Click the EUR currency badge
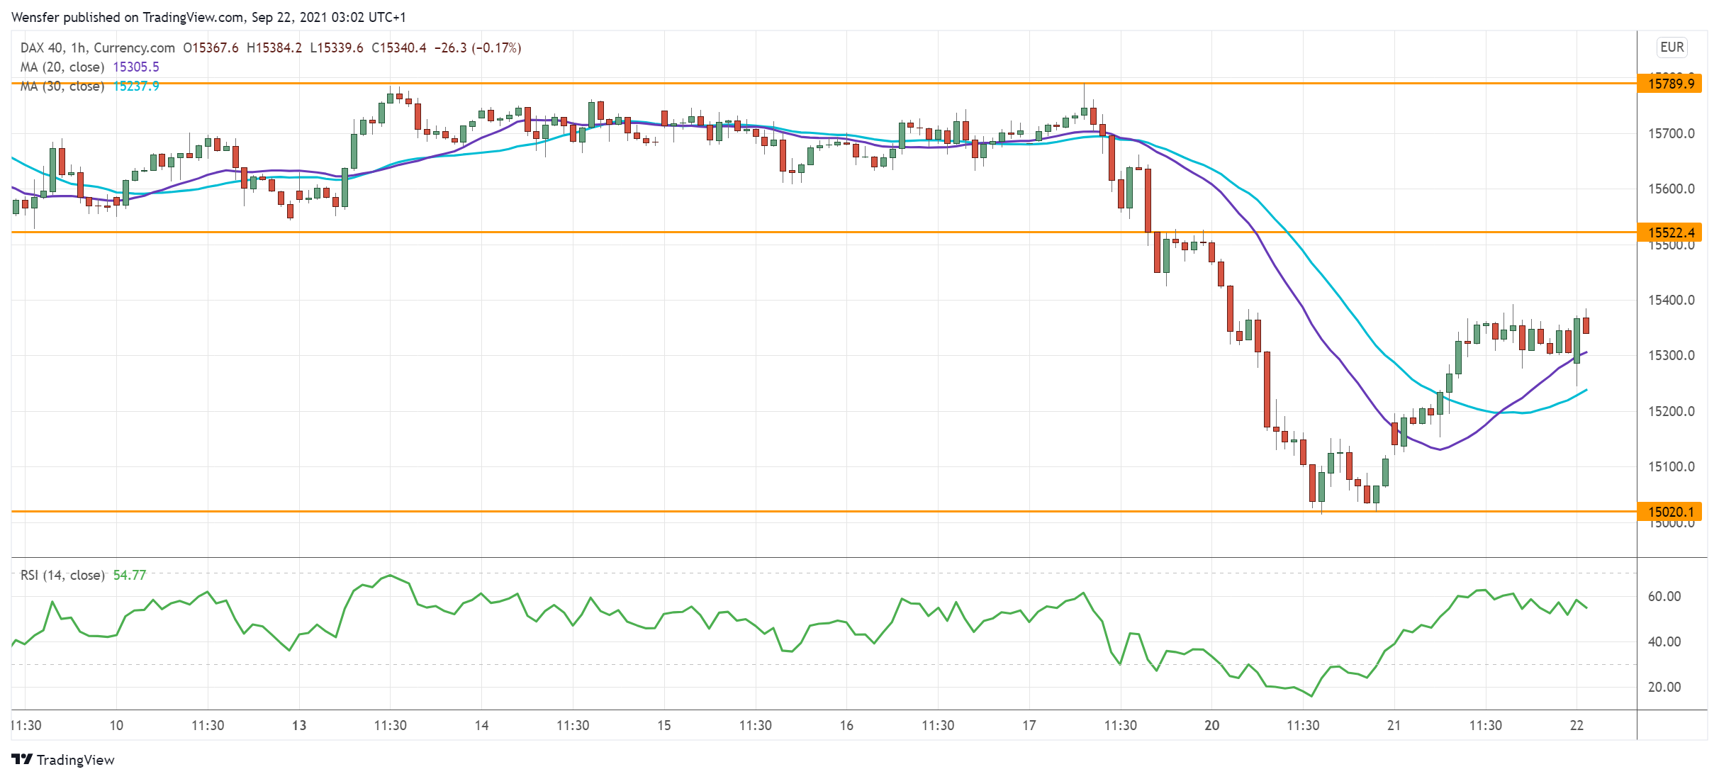This screenshot has width=1719, height=779. pyautogui.click(x=1672, y=47)
